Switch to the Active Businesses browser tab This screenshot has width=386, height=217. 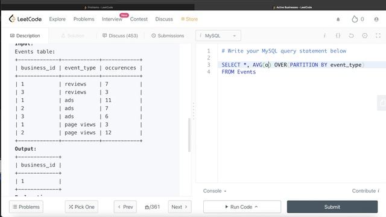click(x=292, y=7)
